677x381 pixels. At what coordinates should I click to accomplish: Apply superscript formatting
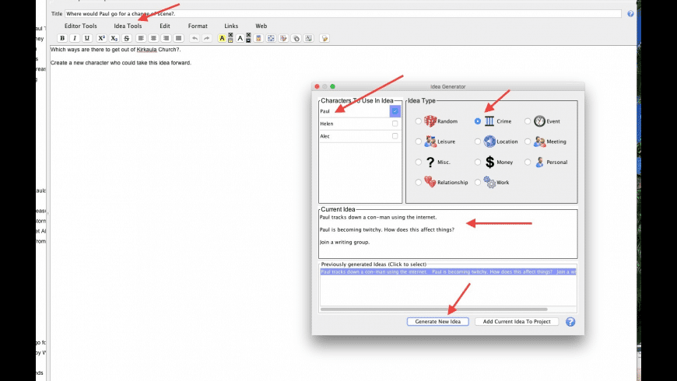click(101, 38)
